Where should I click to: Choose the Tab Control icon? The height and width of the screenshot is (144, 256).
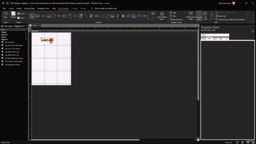pyautogui.click(x=54, y=16)
